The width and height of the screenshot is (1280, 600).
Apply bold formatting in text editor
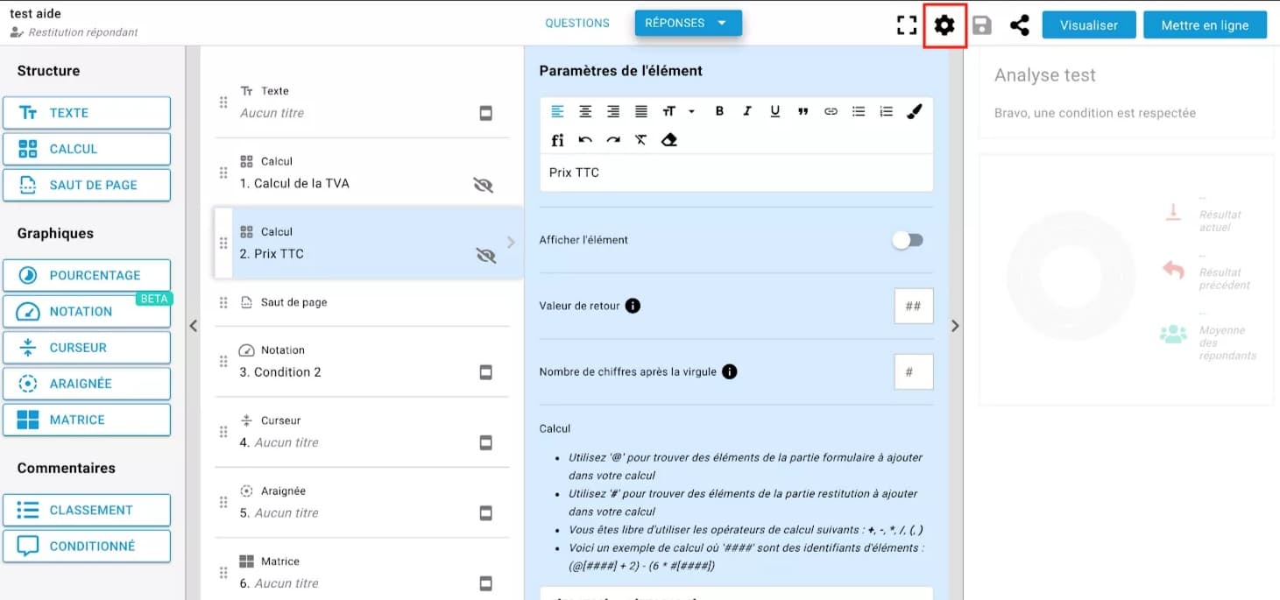719,111
